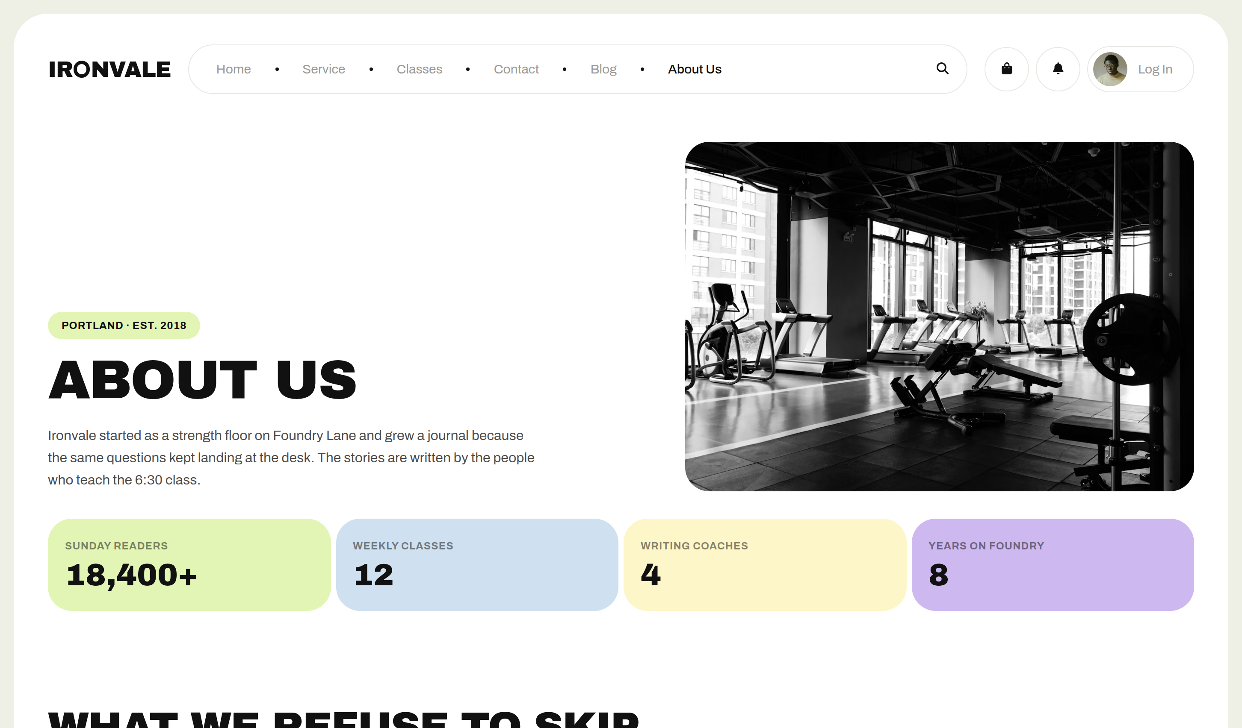Open the Blog nav item
Viewport: 1242px width, 728px height.
pos(603,69)
